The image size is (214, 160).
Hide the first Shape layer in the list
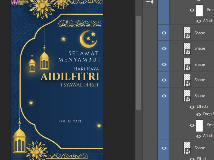coord(164,33)
